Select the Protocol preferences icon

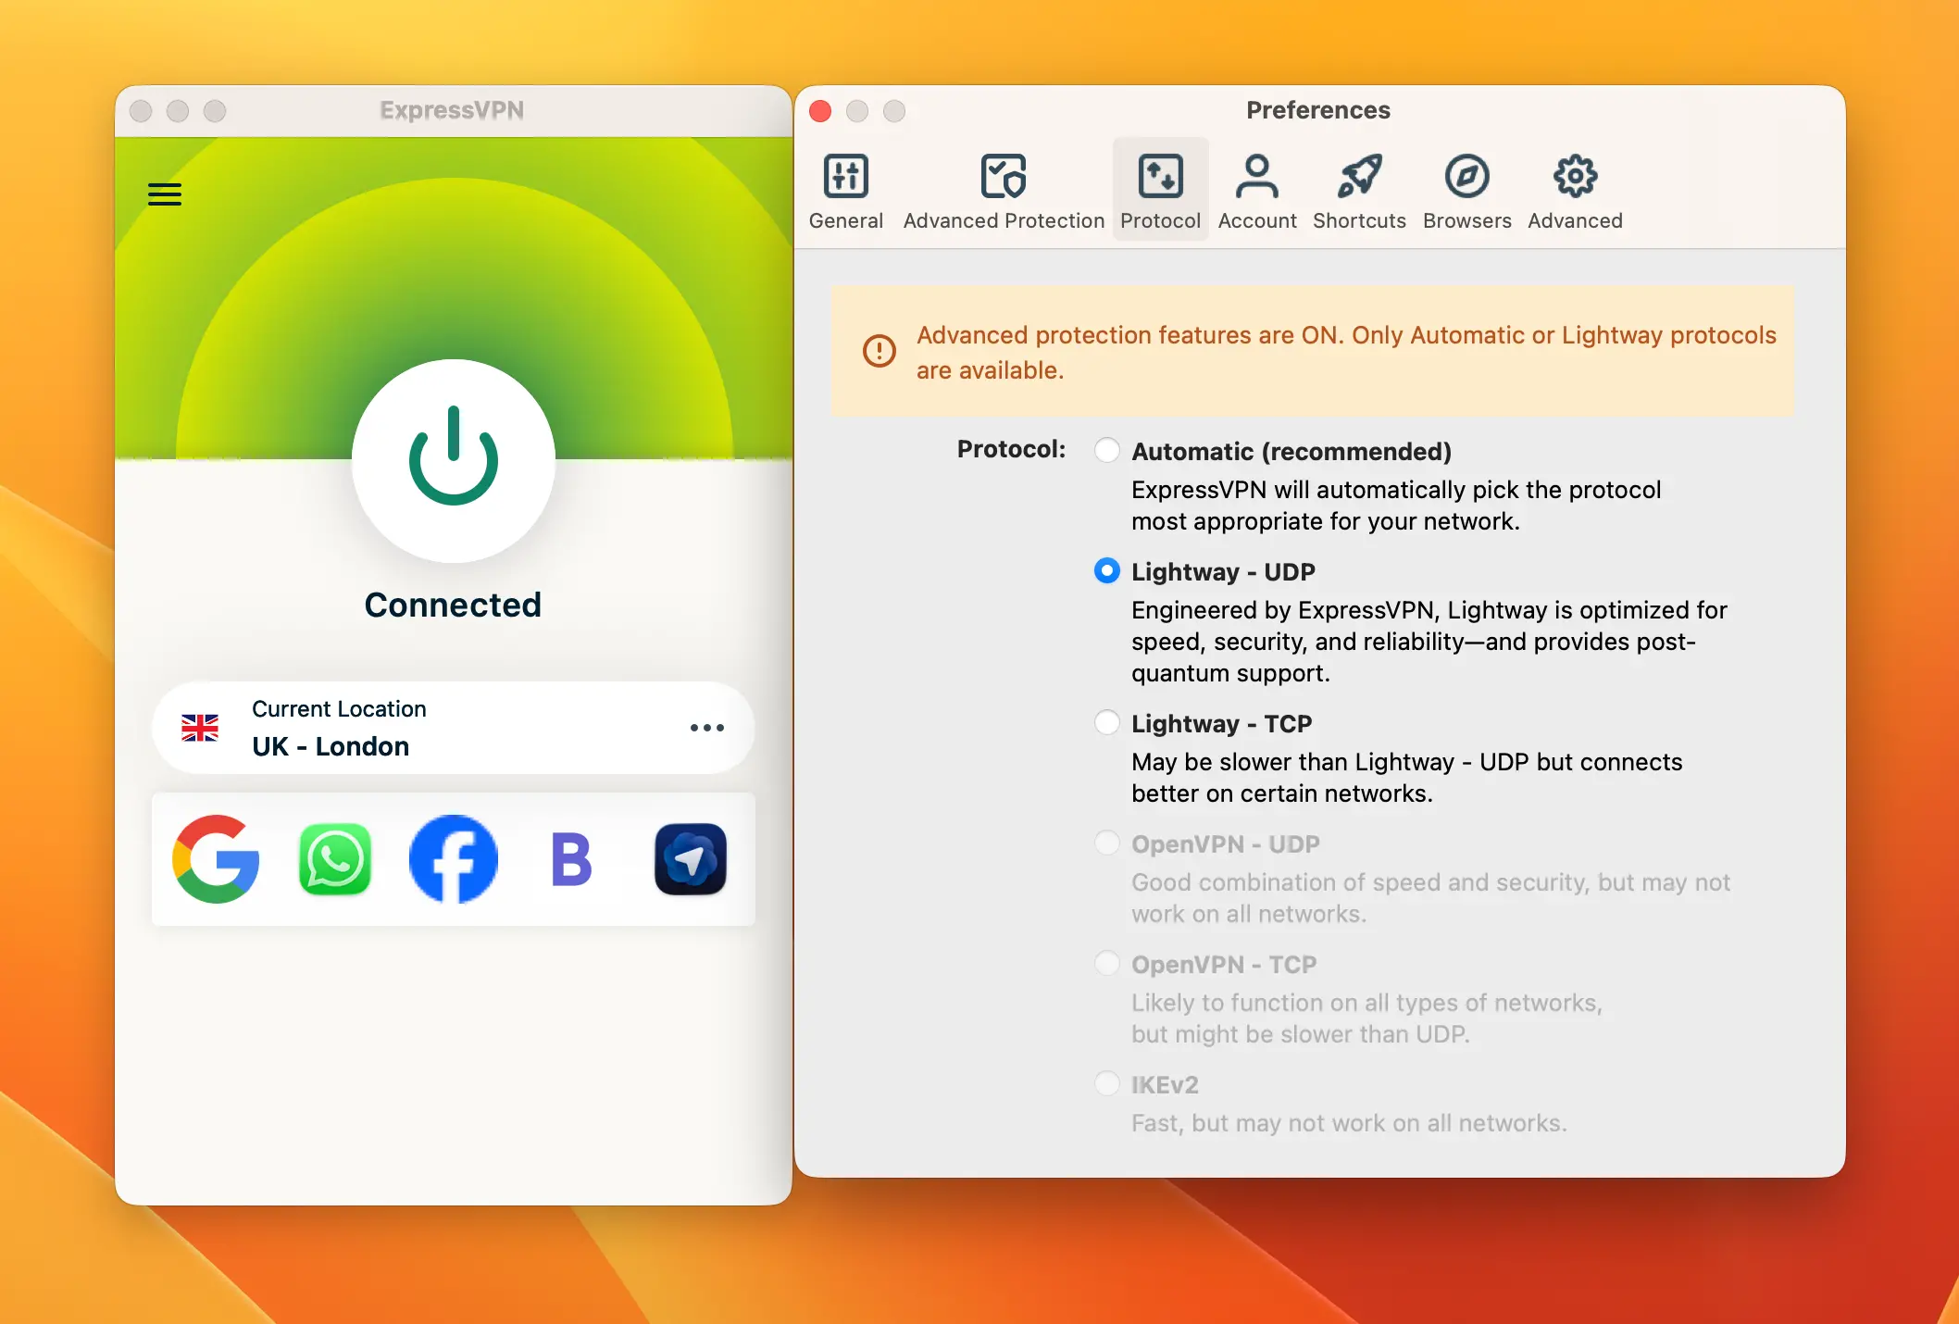pyautogui.click(x=1160, y=188)
